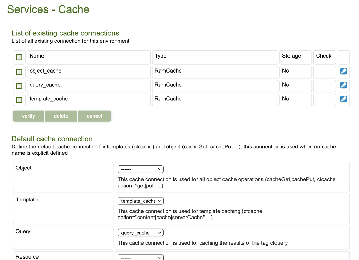359x260 pixels.
Task: Check the checkbox next to query_cache
Action: point(19,86)
